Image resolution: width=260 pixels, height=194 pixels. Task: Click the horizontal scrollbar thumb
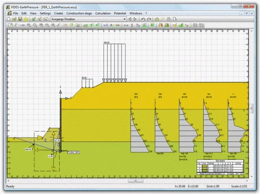coord(136,181)
